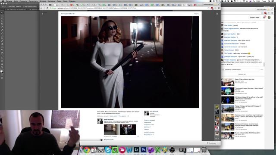The image size is (276, 155).
Task: Open YouTube notifications icon in right window
Action: click(264, 17)
